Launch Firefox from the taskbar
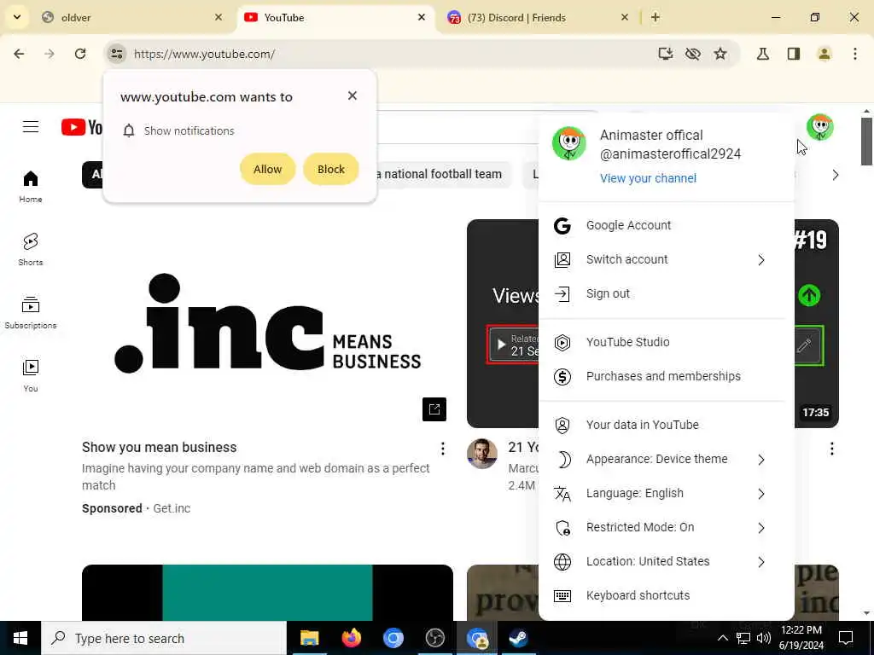874x655 pixels. coord(351,638)
